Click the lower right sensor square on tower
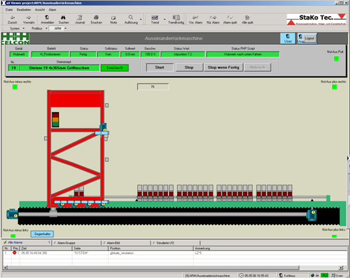The image size is (350, 278). (107, 160)
